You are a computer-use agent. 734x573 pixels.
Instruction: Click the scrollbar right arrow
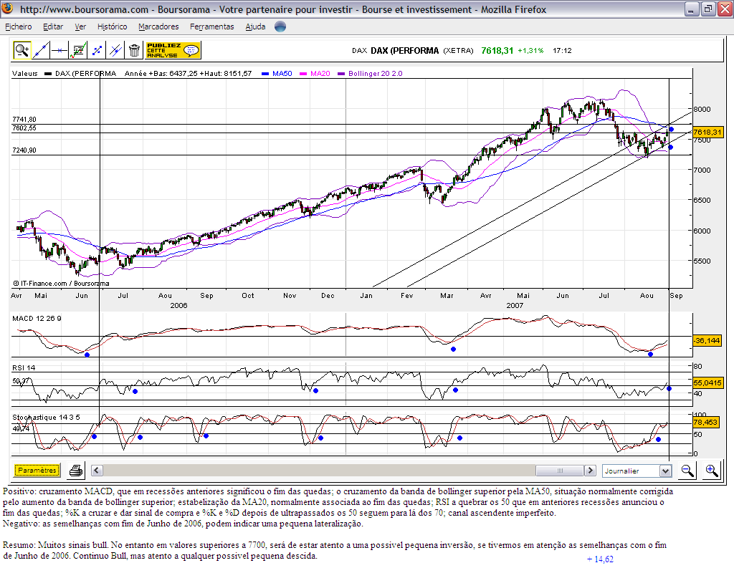coord(591,470)
